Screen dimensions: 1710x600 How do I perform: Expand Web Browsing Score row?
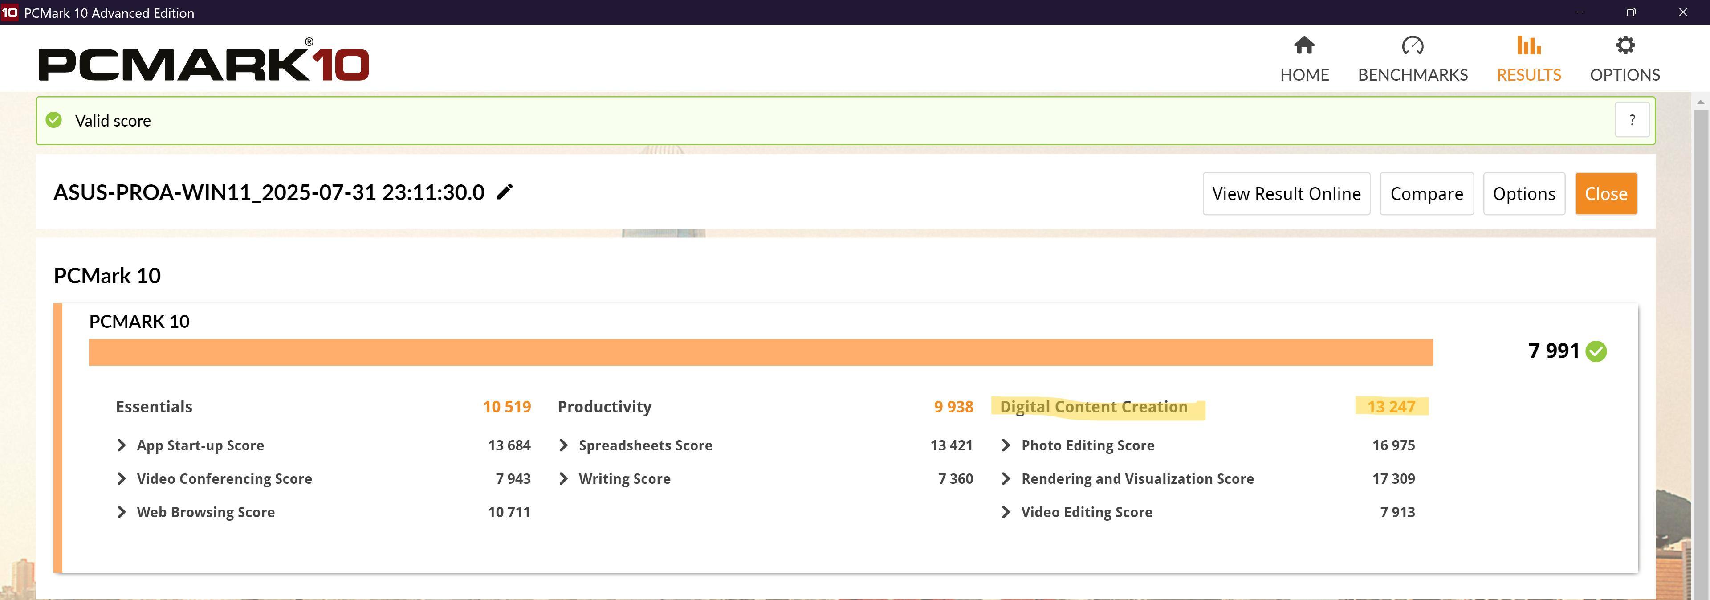(x=122, y=512)
